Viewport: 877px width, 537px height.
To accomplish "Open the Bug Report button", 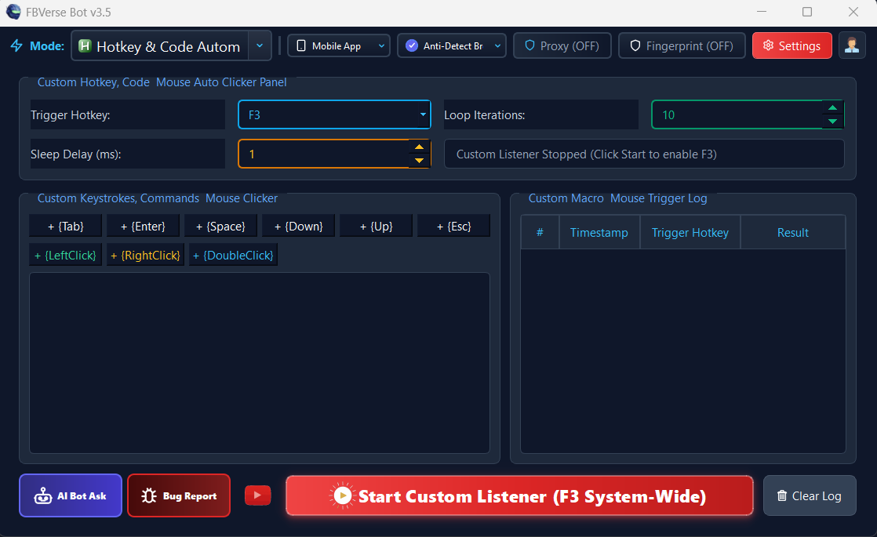I will pos(179,495).
